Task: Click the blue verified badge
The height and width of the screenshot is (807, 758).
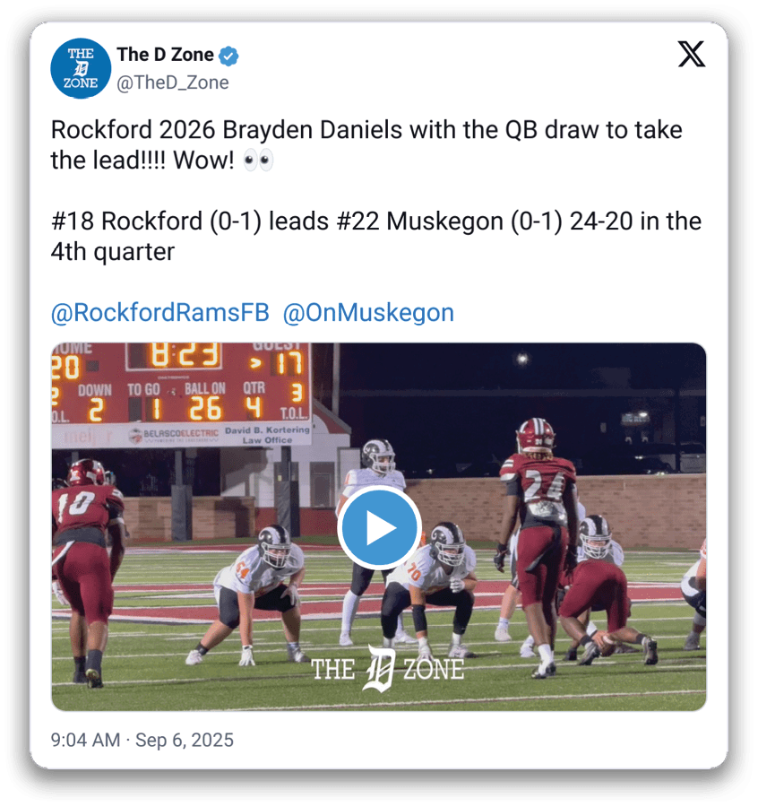Action: click(x=228, y=56)
